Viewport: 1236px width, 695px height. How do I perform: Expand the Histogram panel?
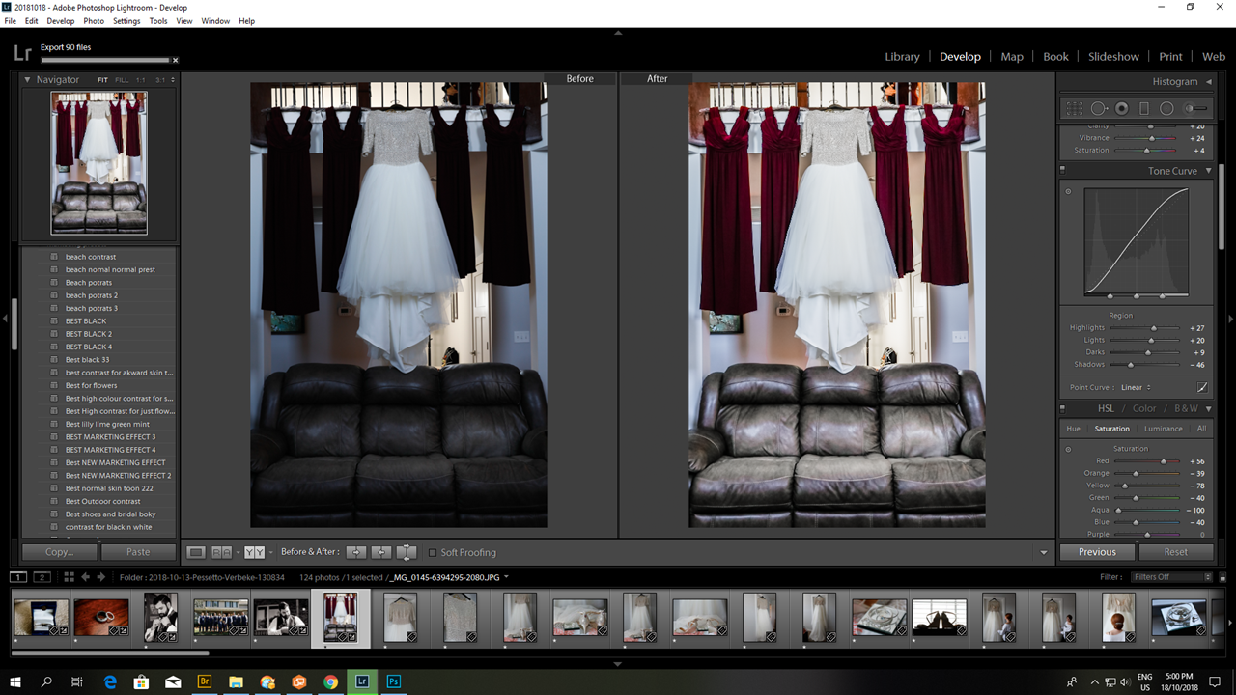click(1208, 82)
